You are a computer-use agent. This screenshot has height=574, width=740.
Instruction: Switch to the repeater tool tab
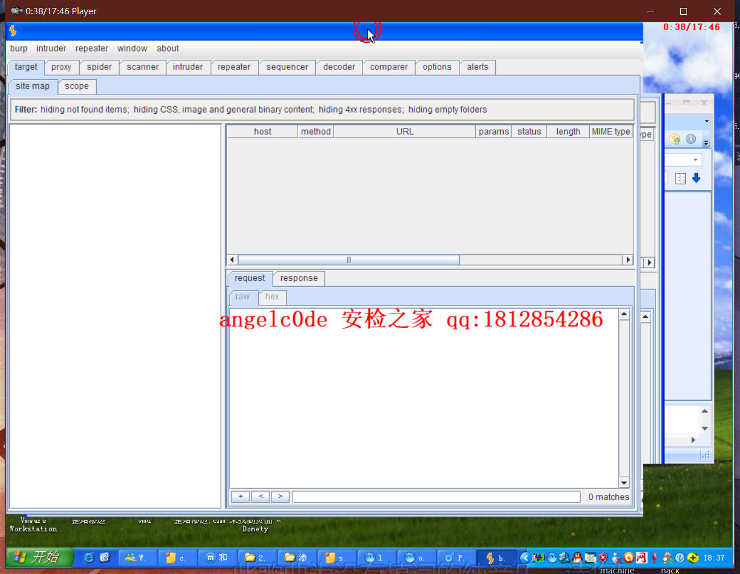tap(234, 67)
